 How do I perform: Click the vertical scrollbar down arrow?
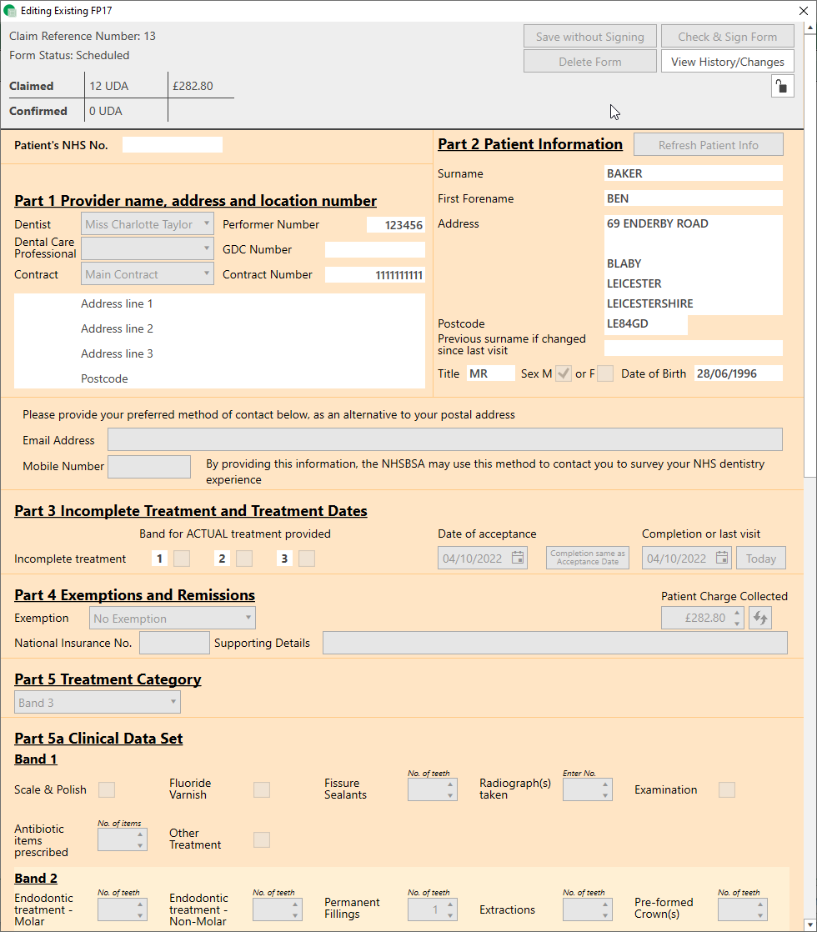[x=810, y=924]
